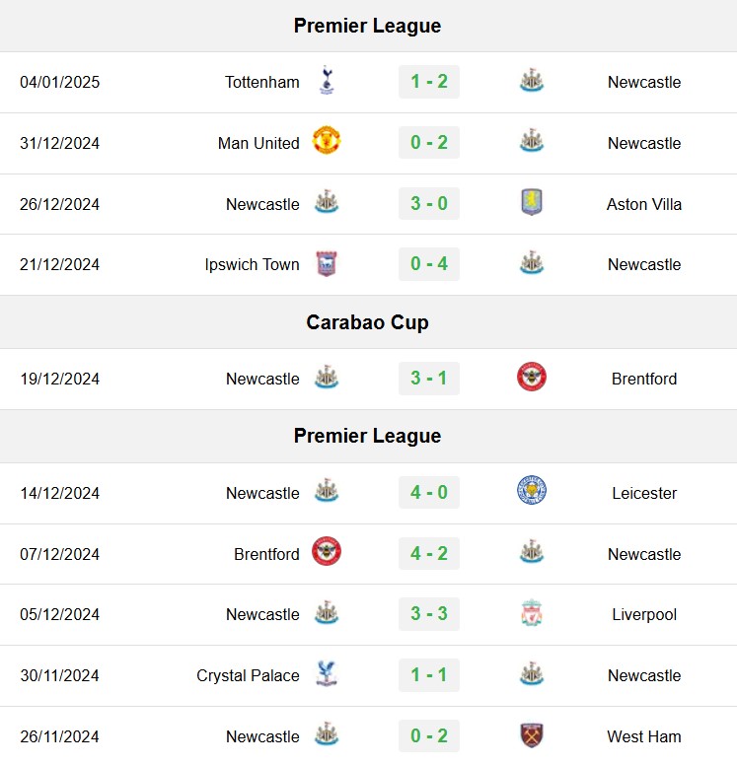
Task: Open the 3 - 3 Liverpool match score
Action: (x=429, y=614)
